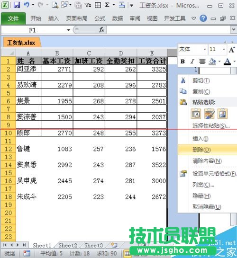Switch to the 审阅 ribbon tab
Viewport: 237px width, 258px height.
pos(135,18)
